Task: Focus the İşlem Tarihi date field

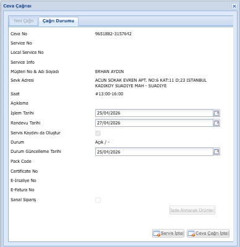Action: point(154,113)
